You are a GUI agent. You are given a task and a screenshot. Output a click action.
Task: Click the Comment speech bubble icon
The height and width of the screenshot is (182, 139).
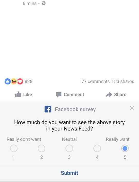(59, 94)
